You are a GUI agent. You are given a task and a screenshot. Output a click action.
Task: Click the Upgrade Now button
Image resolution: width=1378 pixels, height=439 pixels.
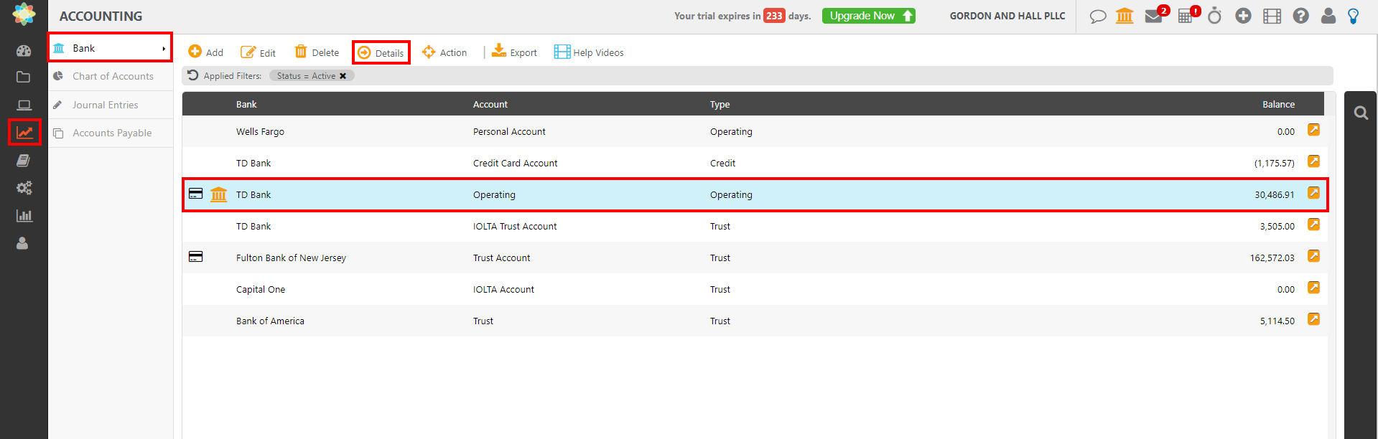[x=869, y=16]
